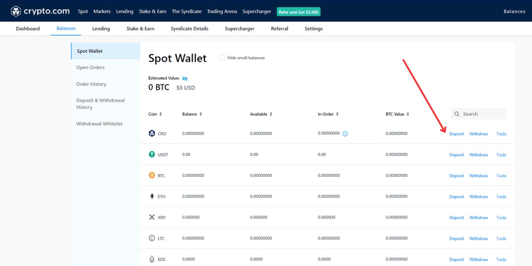Image resolution: width=532 pixels, height=266 pixels.
Task: Click the XRP coin icon
Action: click(x=152, y=217)
